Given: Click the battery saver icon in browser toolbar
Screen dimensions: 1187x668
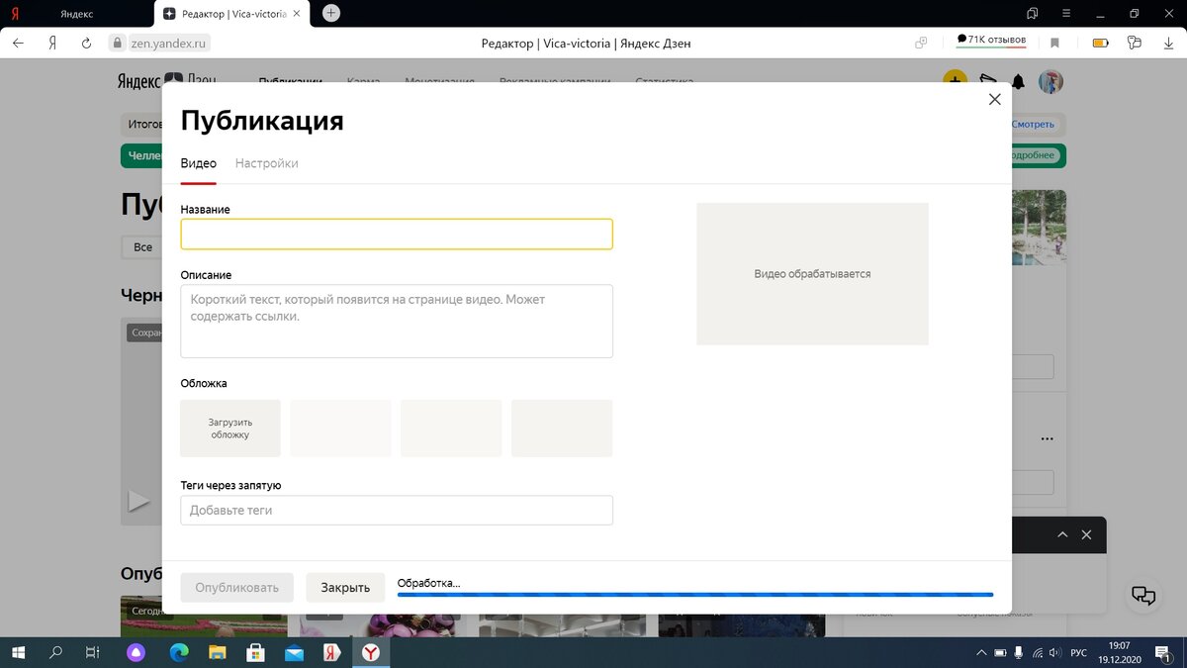Looking at the screenshot, I should click(1100, 43).
